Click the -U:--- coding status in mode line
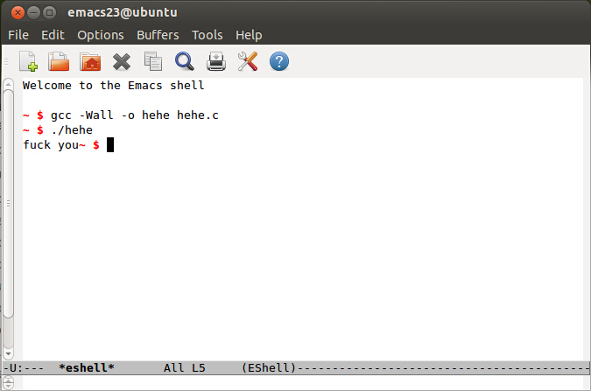The height and width of the screenshot is (391, 591). [24, 367]
